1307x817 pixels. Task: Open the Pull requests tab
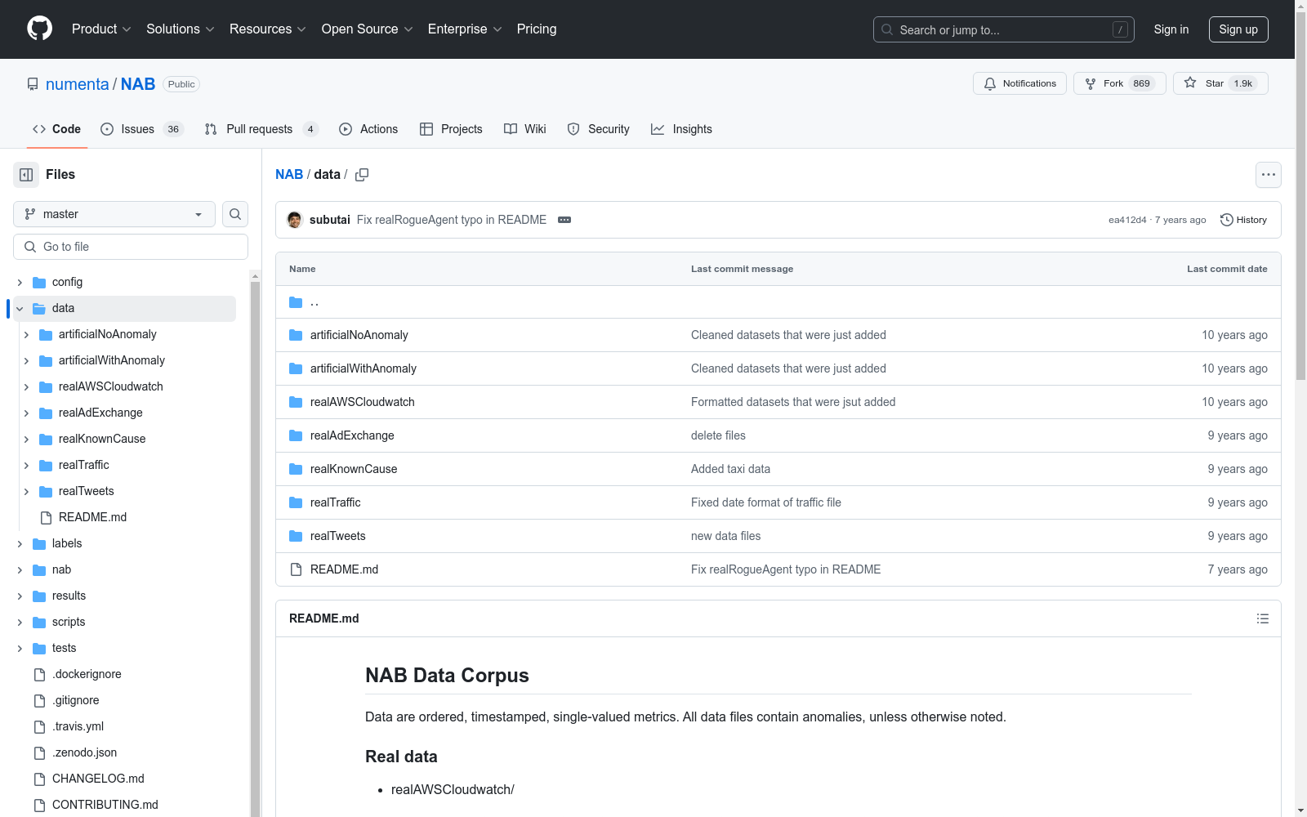261,129
